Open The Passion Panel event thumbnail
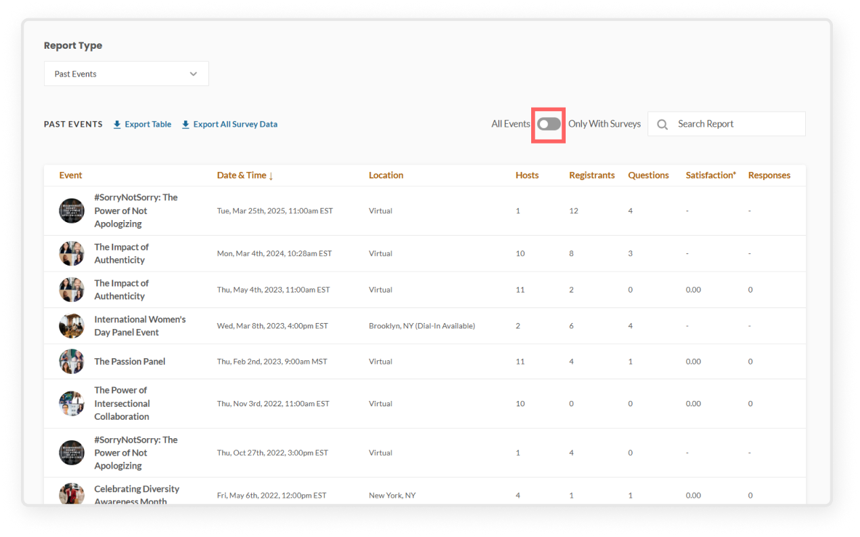 [72, 362]
